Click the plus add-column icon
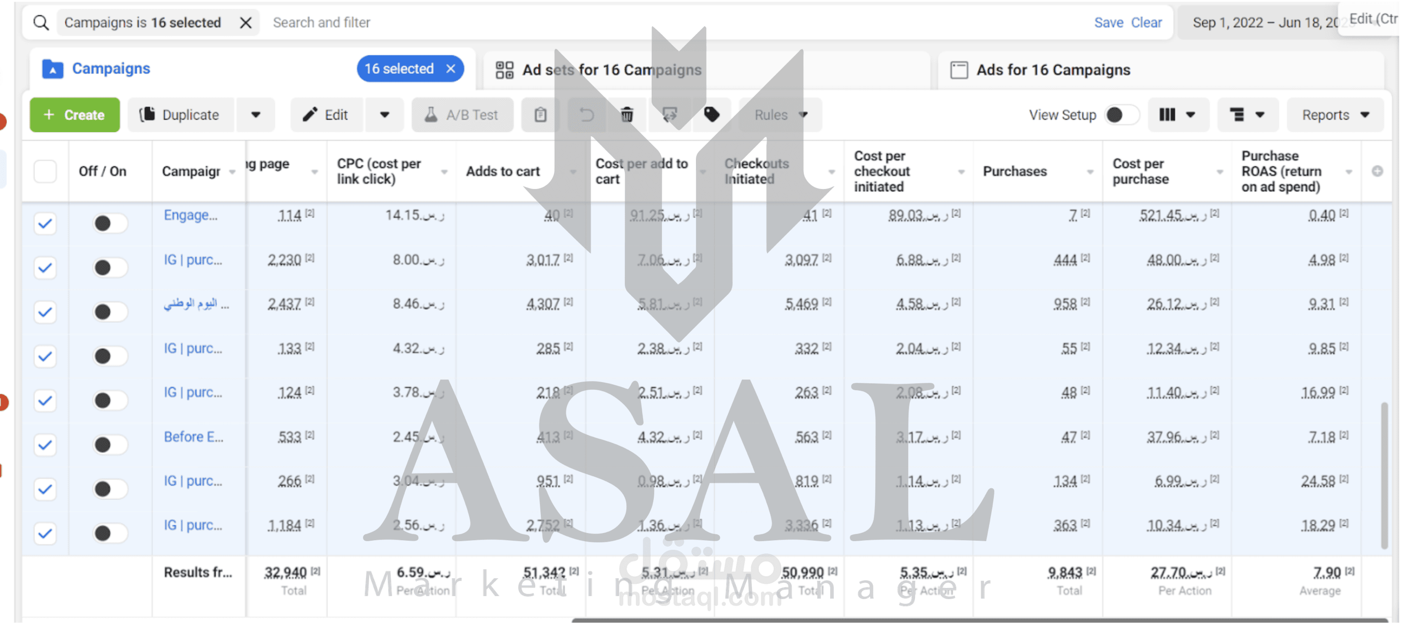 1377,172
